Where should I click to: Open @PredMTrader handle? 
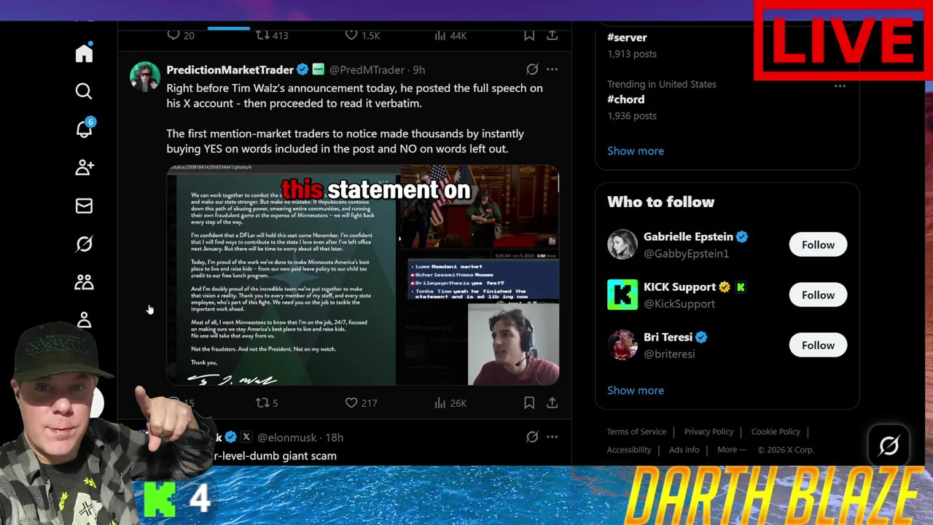click(367, 69)
